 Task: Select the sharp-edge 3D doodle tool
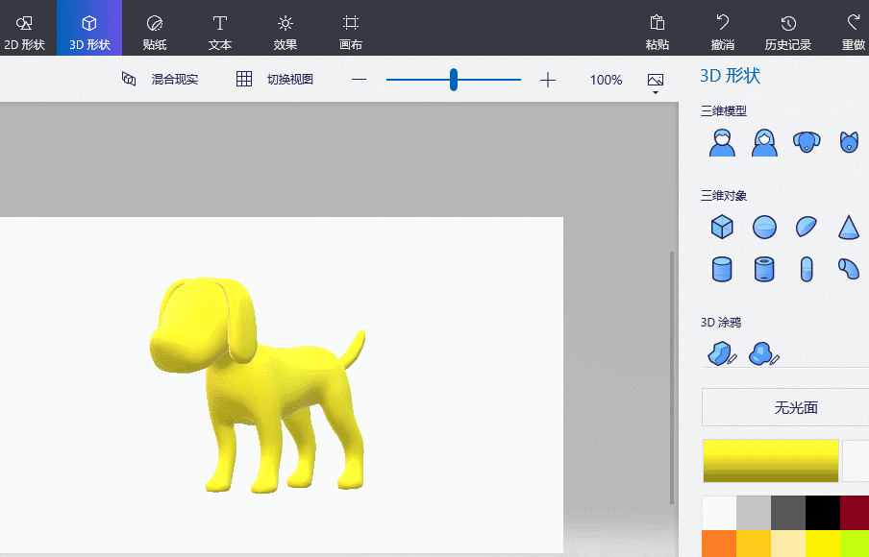[721, 353]
